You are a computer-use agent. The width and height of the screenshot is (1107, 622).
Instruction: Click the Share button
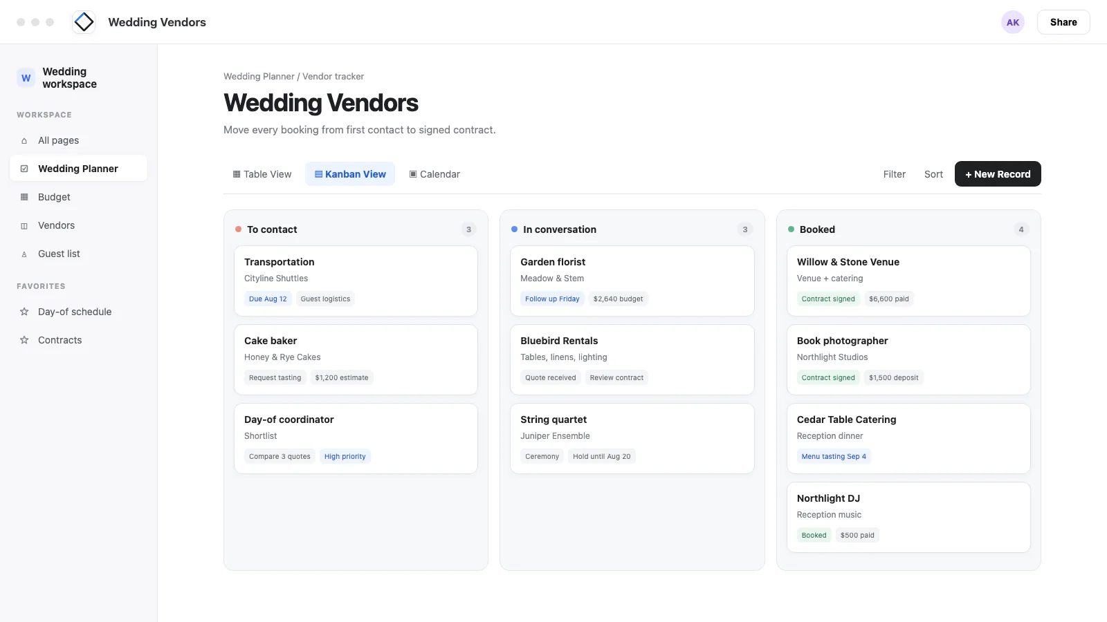coord(1063,22)
